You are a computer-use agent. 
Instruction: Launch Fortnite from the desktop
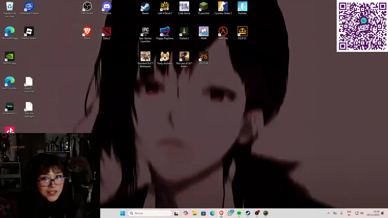coord(242,8)
